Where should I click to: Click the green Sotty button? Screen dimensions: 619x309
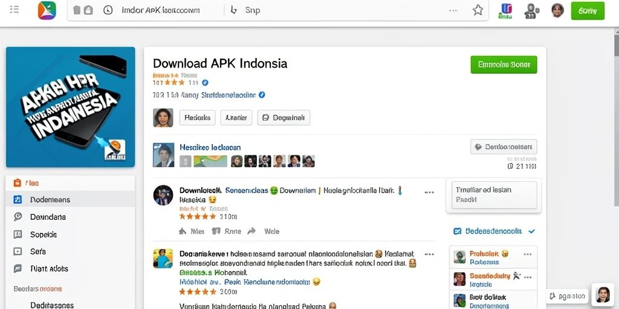pyautogui.click(x=588, y=11)
